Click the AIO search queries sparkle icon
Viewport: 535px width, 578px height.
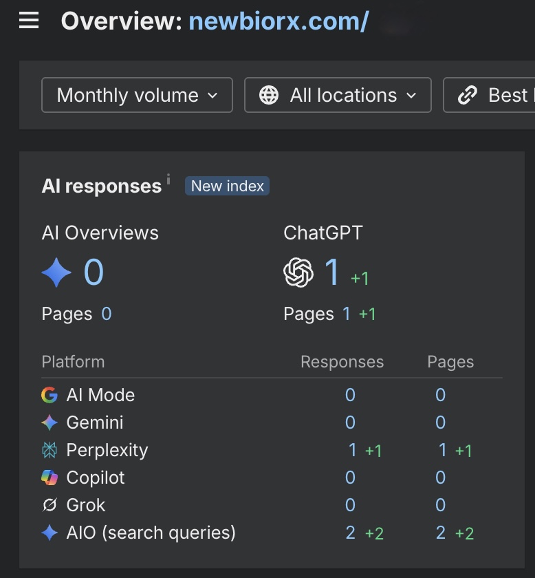coord(50,533)
